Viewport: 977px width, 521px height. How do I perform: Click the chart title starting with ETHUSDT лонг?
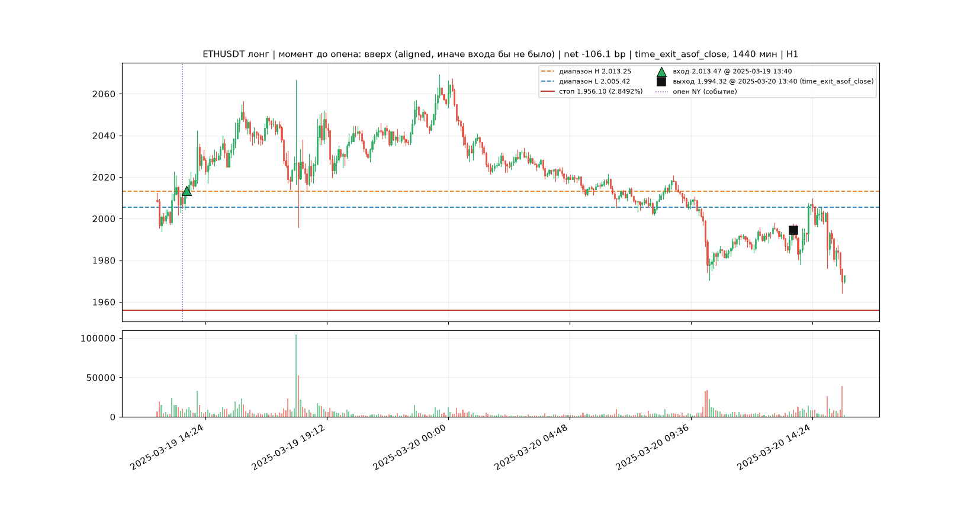tap(500, 54)
